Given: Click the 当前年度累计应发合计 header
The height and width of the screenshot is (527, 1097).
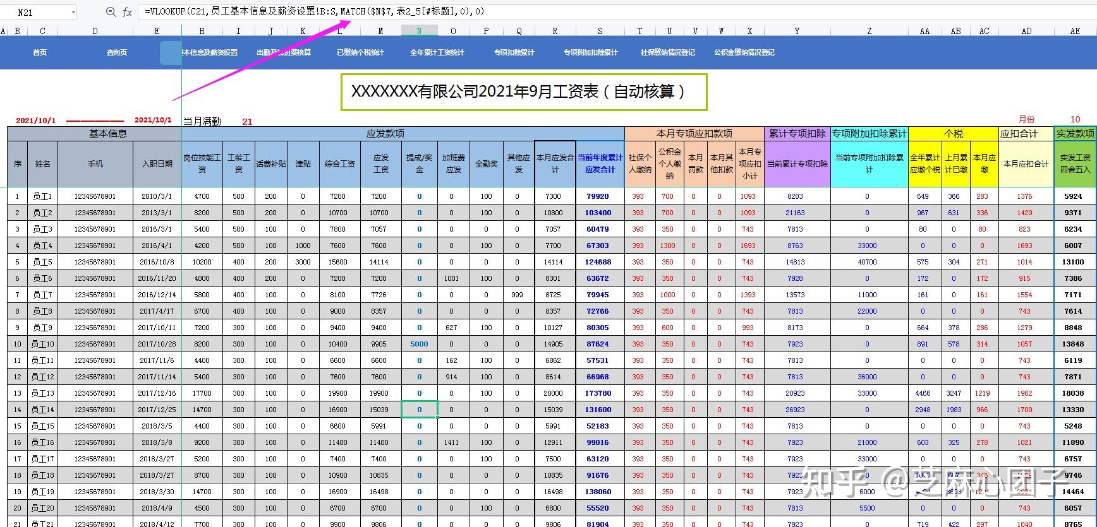Looking at the screenshot, I should pyautogui.click(x=600, y=163).
